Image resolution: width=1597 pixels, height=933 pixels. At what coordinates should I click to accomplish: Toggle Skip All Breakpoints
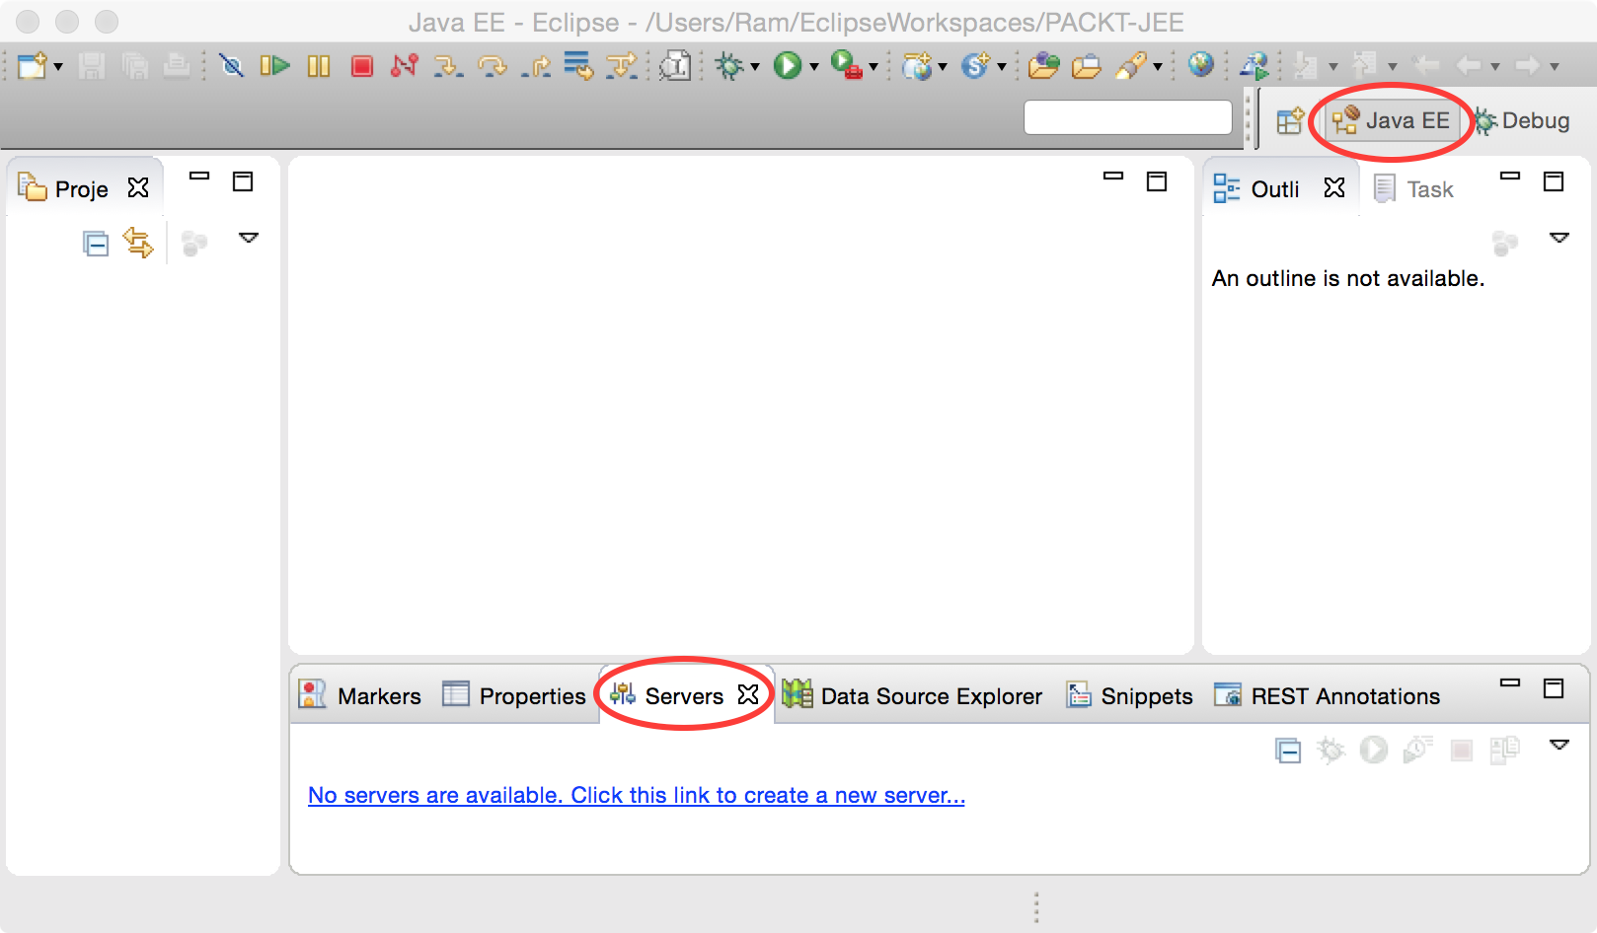click(x=232, y=66)
